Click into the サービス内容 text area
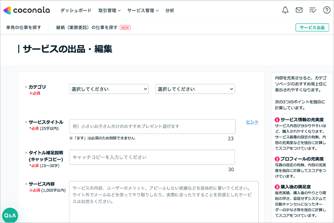This screenshot has width=334, height=223. (x=163, y=201)
